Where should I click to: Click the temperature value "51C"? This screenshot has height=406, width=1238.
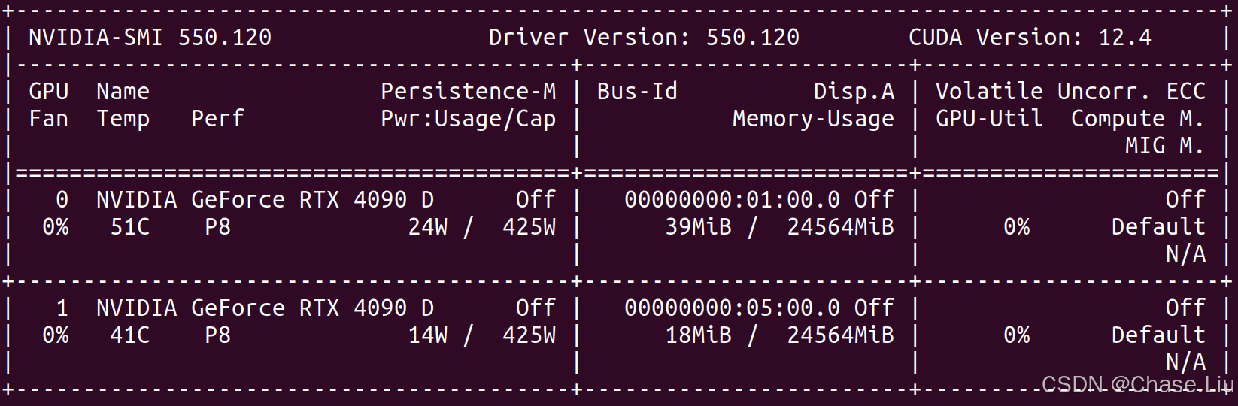(130, 226)
